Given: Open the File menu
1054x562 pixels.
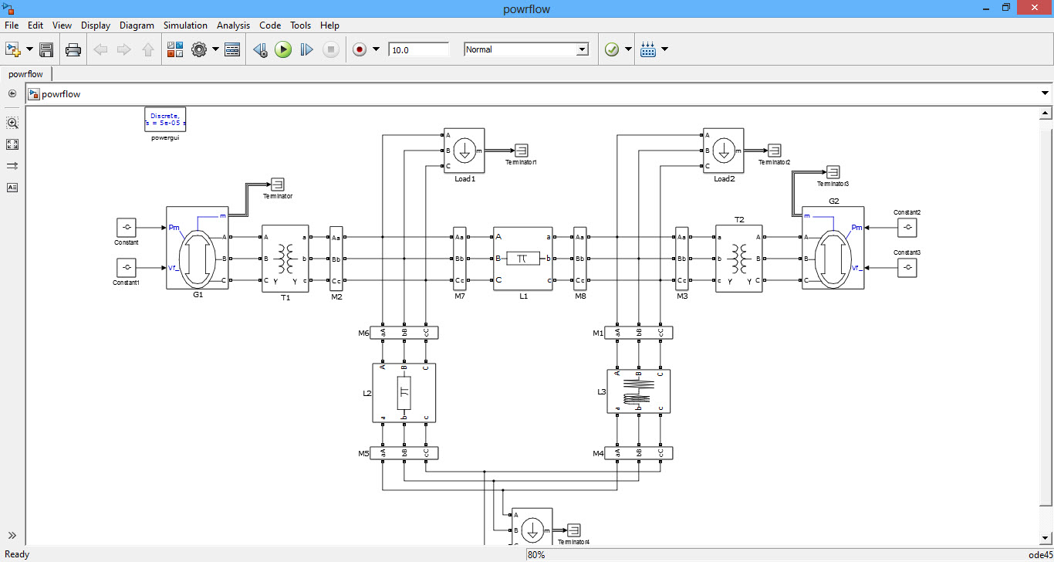Looking at the screenshot, I should click(x=12, y=25).
